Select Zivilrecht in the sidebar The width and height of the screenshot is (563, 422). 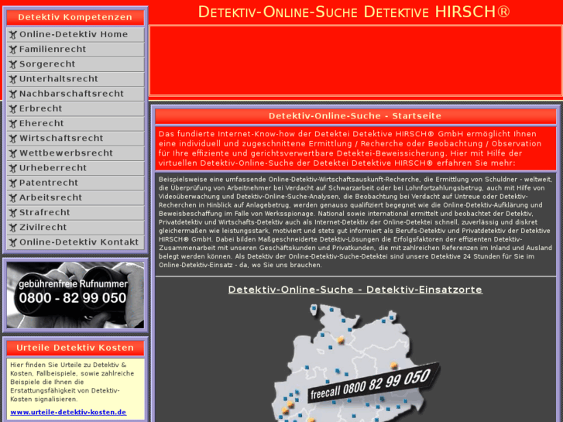point(75,228)
